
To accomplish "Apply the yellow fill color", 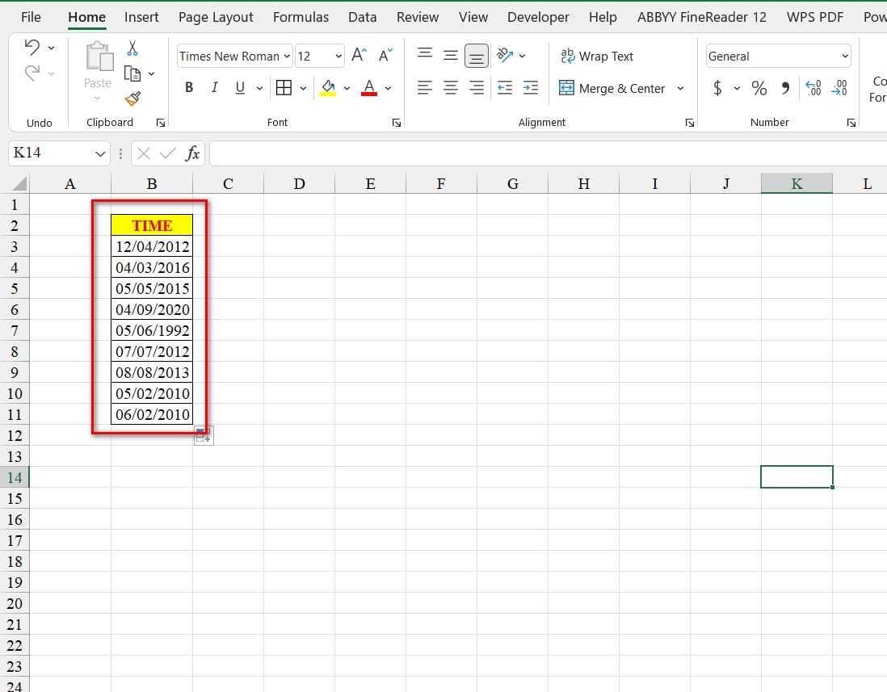I will [328, 88].
